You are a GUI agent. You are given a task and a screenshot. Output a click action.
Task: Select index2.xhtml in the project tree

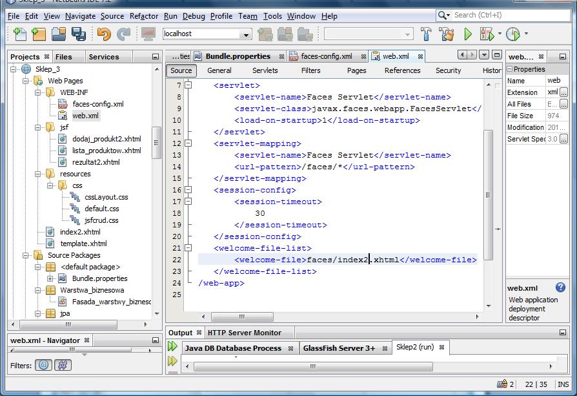(x=80, y=232)
